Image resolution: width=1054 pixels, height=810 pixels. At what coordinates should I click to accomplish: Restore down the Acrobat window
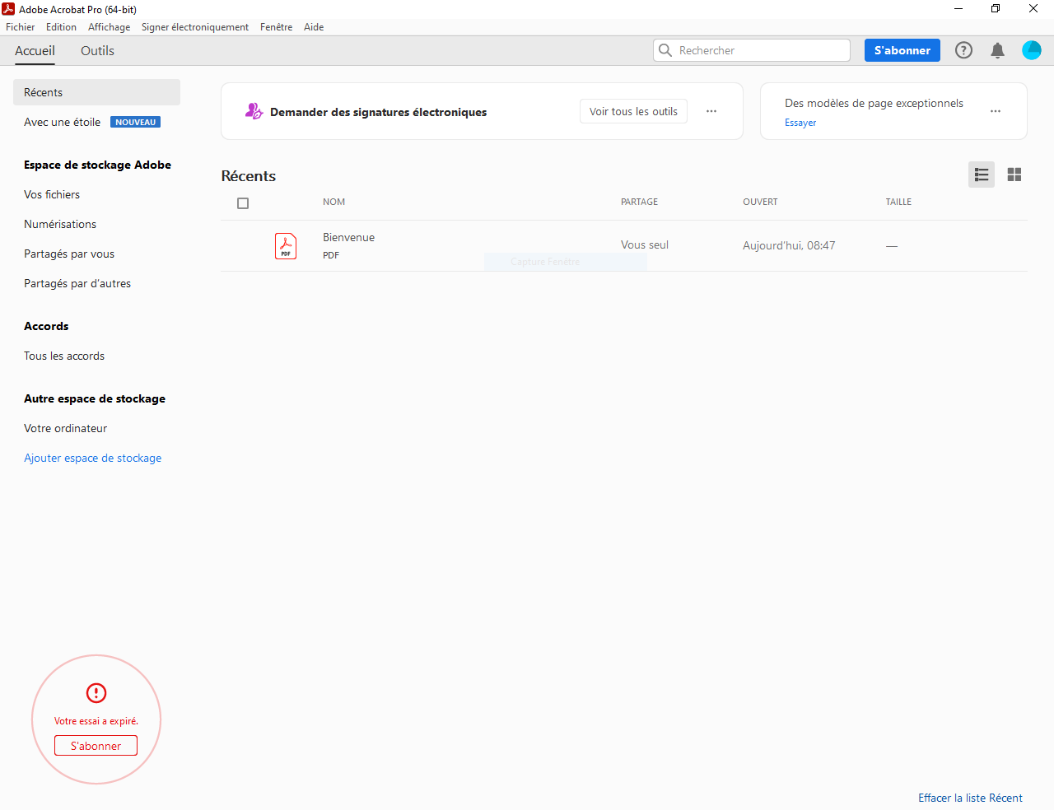coord(996,9)
